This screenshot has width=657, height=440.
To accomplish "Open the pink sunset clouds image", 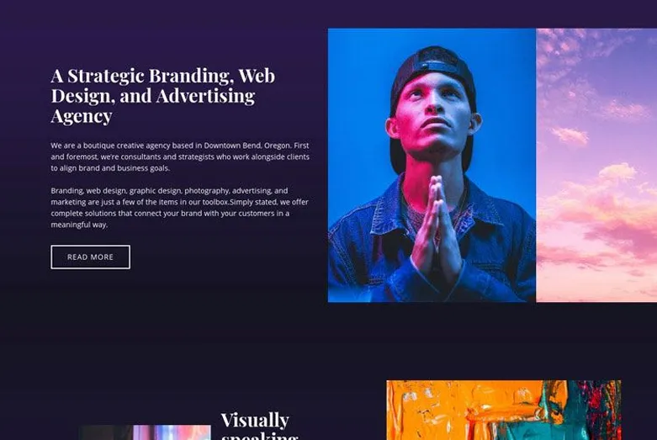I will (596, 165).
